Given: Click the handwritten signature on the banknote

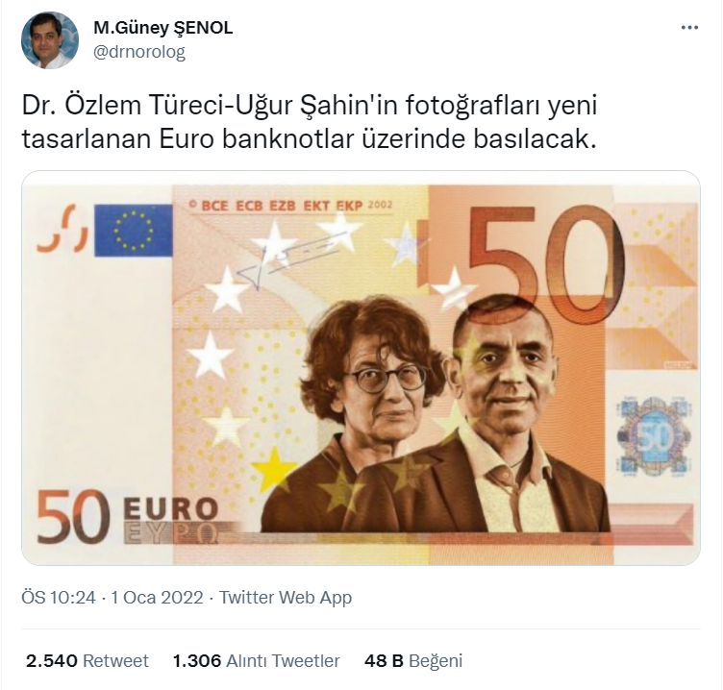Looking at the screenshot, I should point(290,260).
